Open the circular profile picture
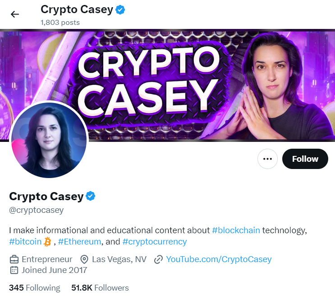 49,140
